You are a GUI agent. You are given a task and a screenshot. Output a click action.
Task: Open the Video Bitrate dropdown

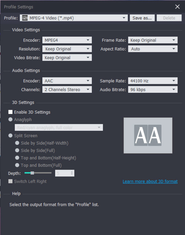[67, 58]
